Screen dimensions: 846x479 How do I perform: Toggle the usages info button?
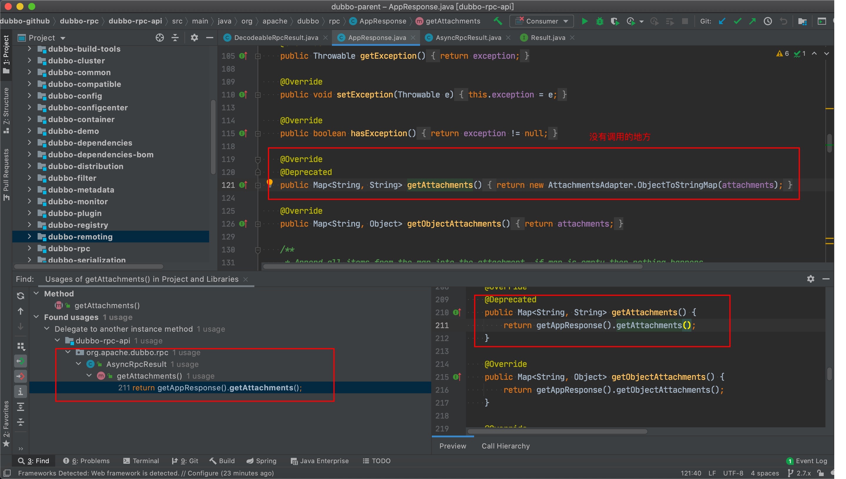tap(20, 392)
